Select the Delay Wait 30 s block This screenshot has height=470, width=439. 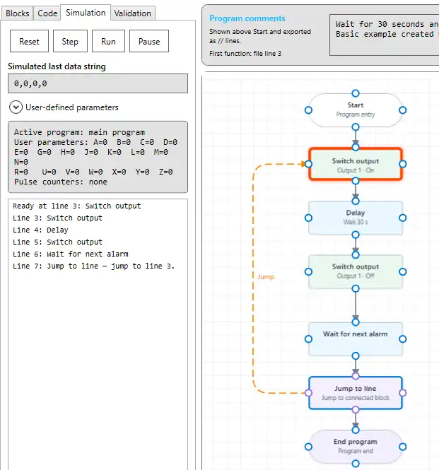tap(356, 218)
